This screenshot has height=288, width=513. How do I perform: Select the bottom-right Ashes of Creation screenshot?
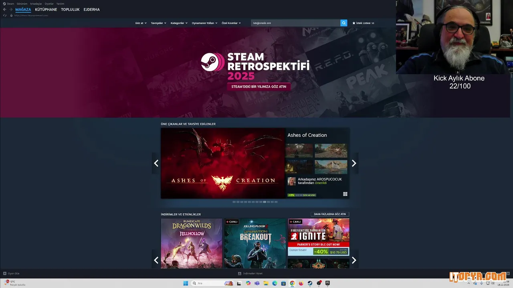(331, 167)
